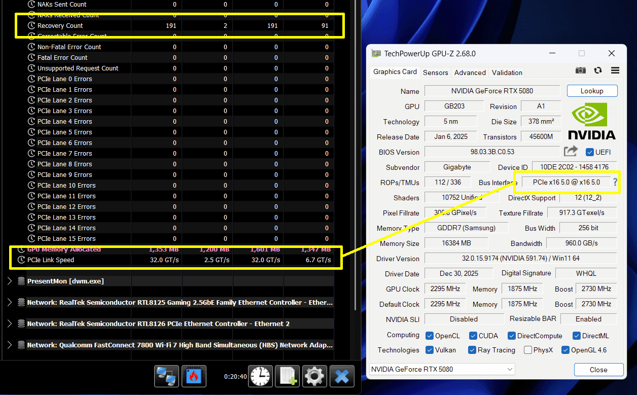
Task: Click the clock icon beside PCIe Lane 0 Errors
Action: tap(32, 79)
